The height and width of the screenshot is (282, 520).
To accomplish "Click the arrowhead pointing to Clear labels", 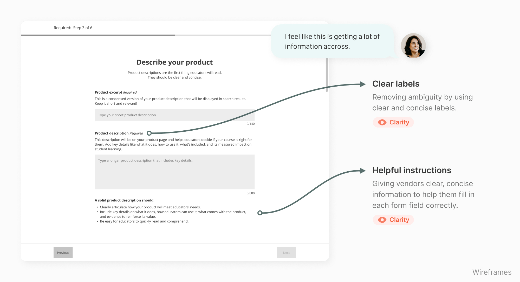I will tap(363, 84).
